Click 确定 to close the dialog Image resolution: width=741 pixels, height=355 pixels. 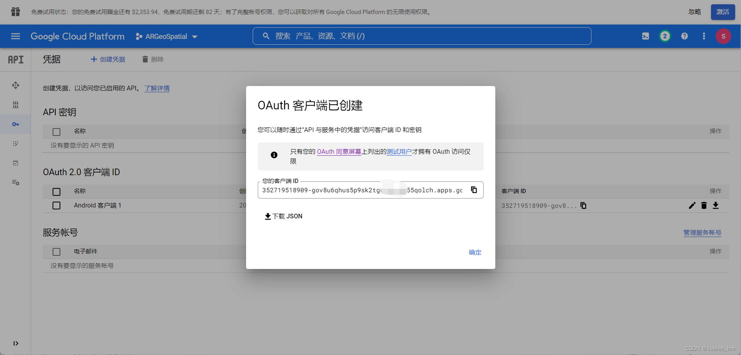475,253
